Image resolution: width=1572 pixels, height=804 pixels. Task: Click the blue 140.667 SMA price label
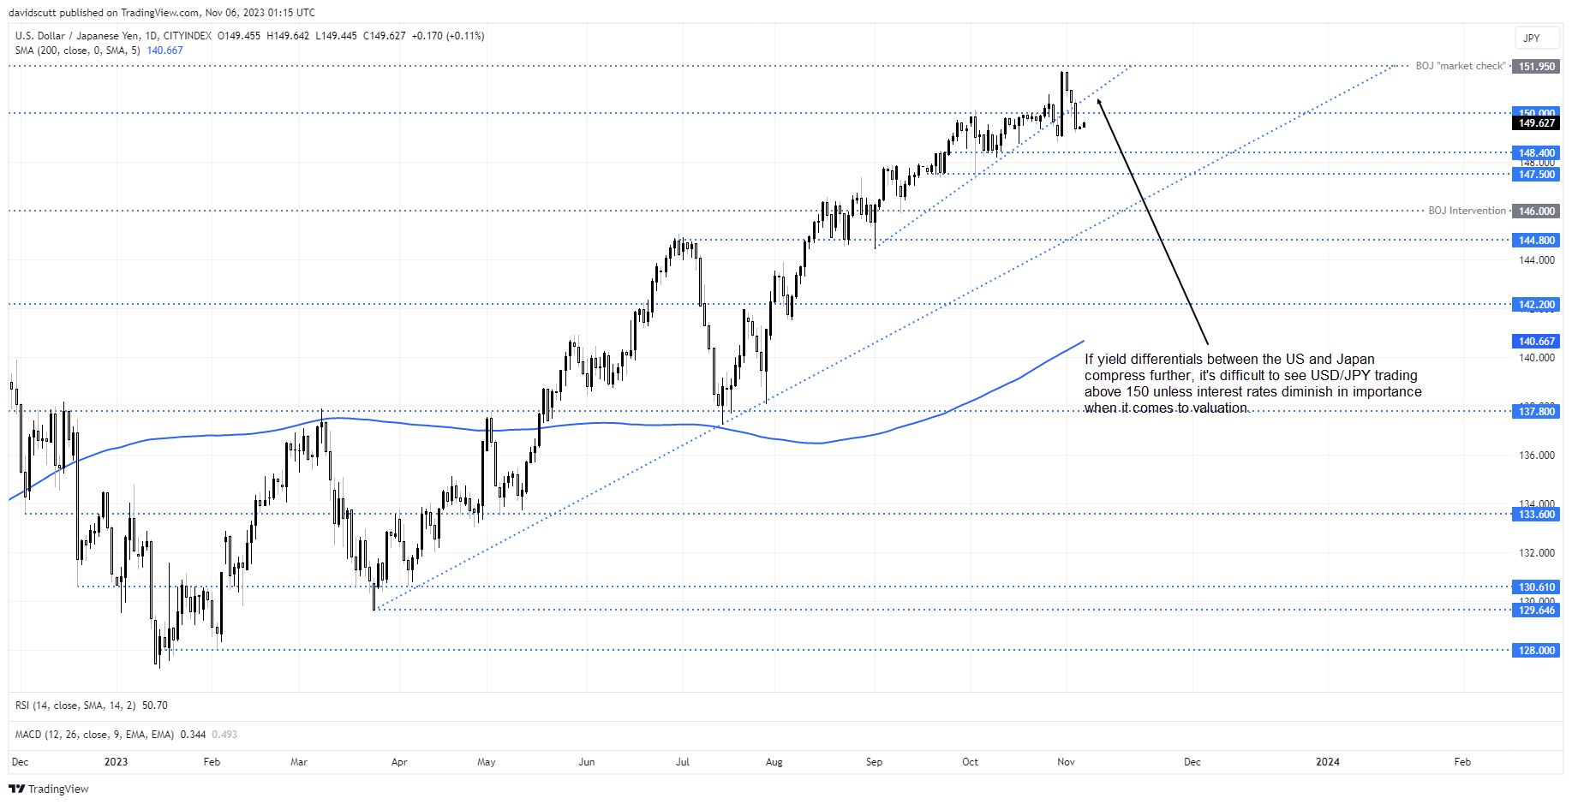click(x=1536, y=342)
